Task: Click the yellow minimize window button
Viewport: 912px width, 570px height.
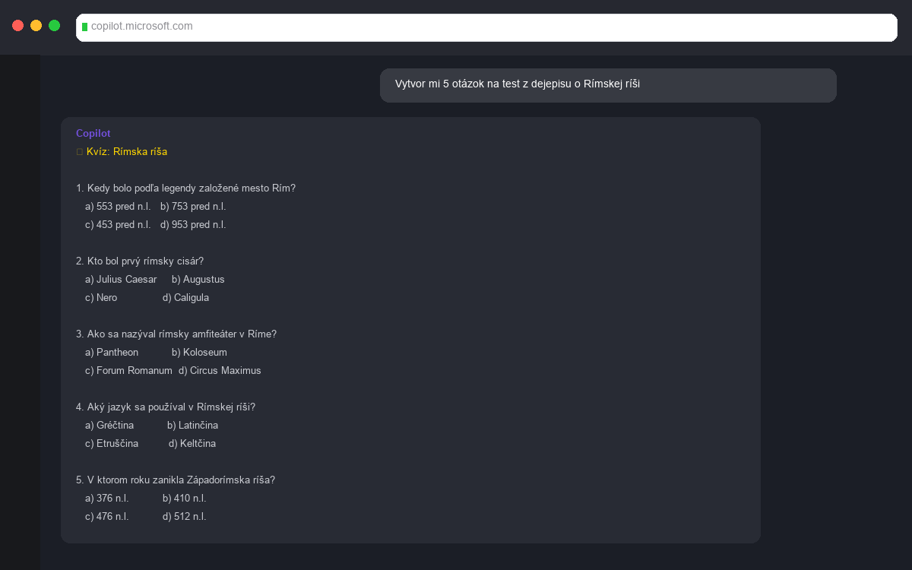Action: (36, 26)
